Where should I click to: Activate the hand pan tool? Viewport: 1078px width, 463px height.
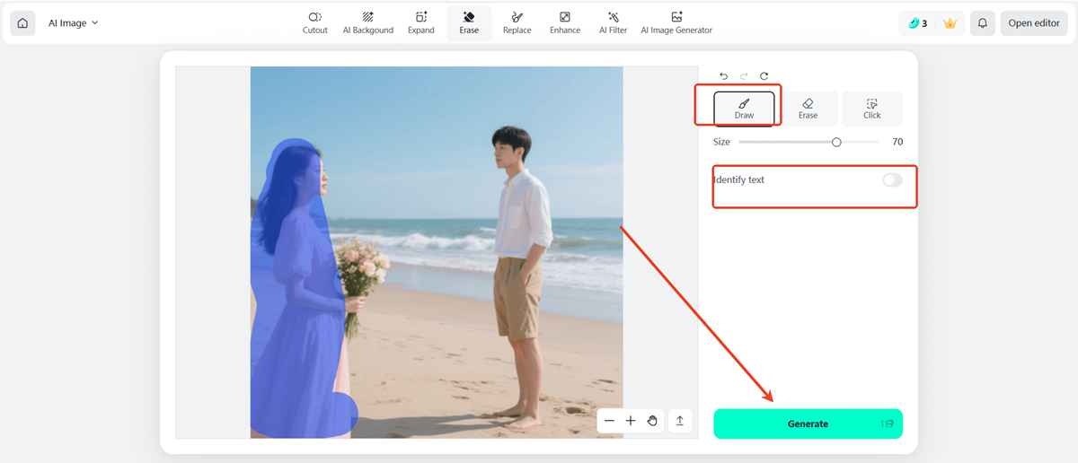(x=653, y=421)
